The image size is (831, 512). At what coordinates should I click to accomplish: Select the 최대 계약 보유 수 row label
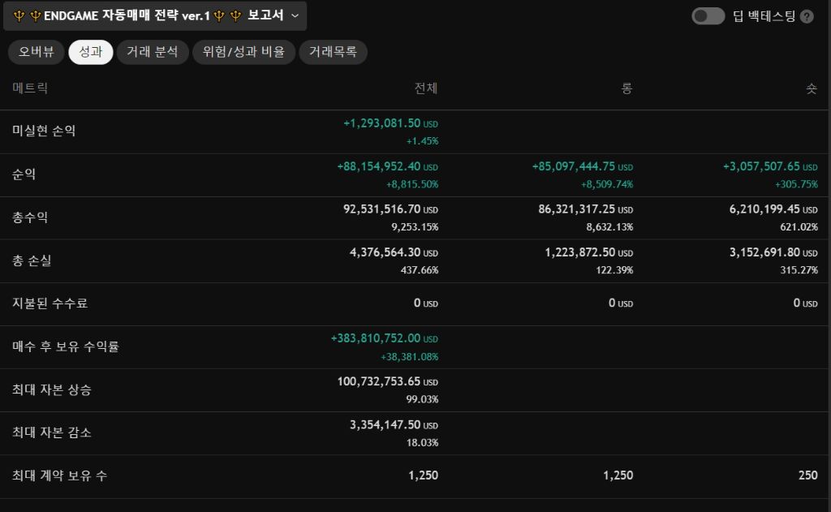click(x=60, y=475)
